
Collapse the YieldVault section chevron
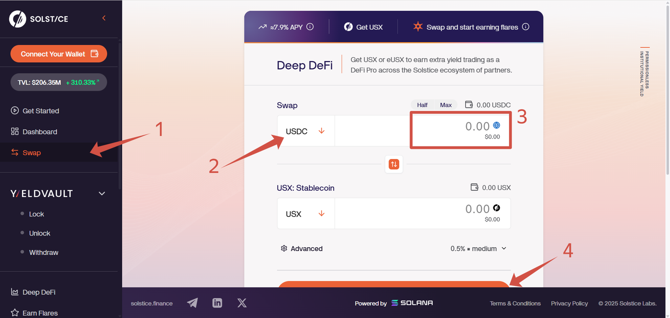[102, 193]
